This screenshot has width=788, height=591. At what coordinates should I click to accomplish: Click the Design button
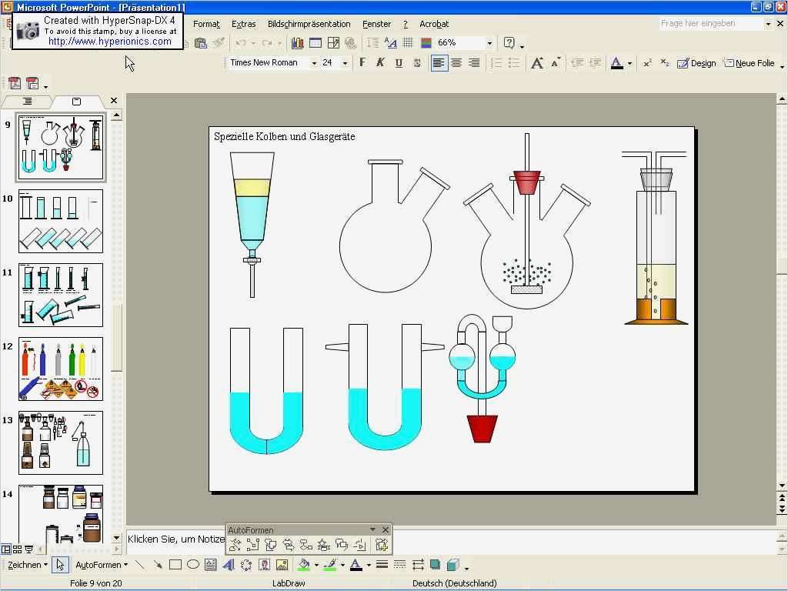click(696, 63)
